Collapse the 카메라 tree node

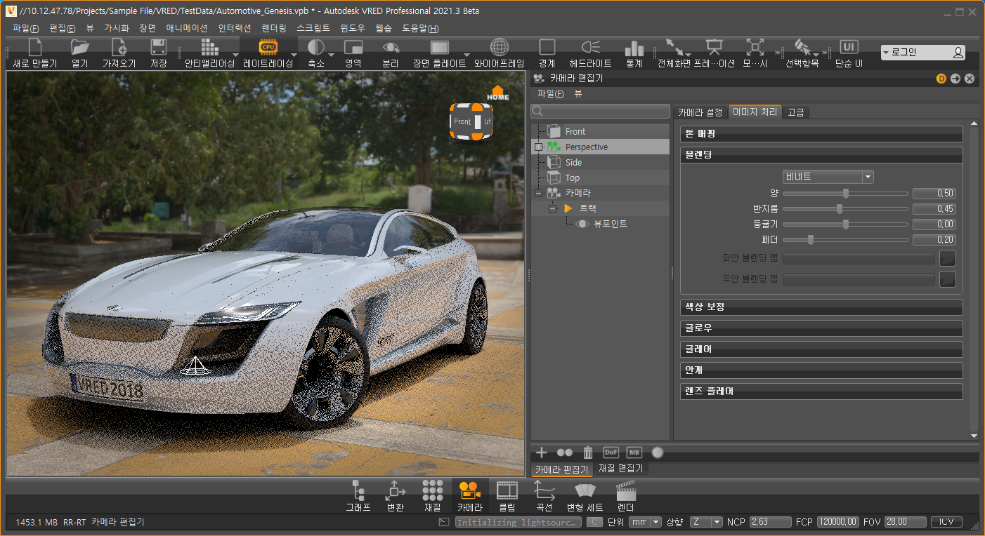[x=539, y=193]
